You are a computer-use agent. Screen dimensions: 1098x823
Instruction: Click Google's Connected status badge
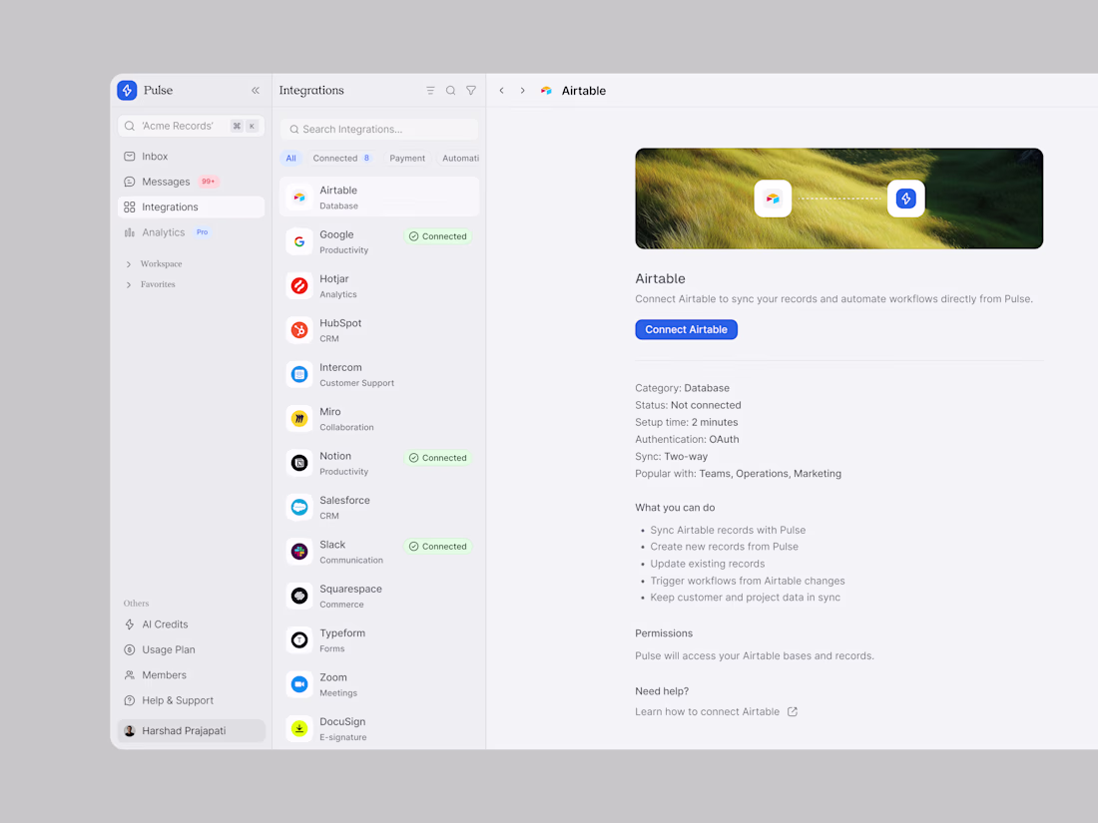[437, 236]
